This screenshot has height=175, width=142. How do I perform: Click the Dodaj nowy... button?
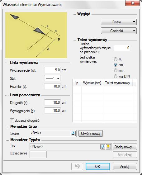tap(125, 147)
